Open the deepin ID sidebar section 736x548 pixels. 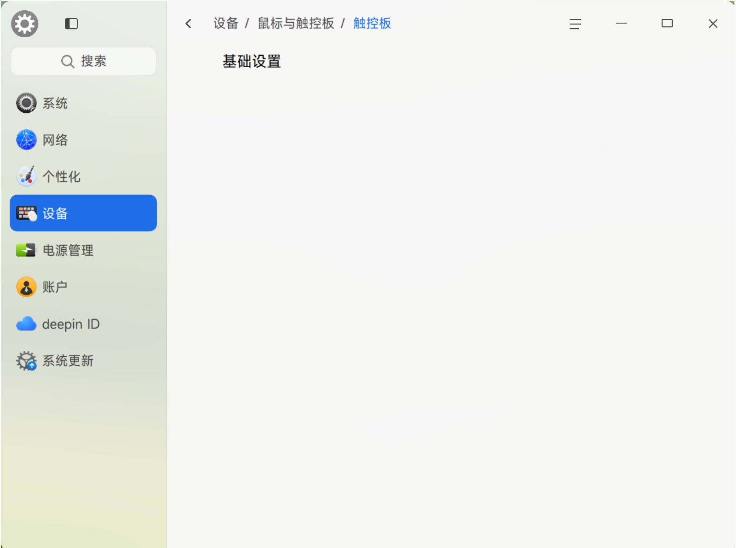tap(83, 324)
